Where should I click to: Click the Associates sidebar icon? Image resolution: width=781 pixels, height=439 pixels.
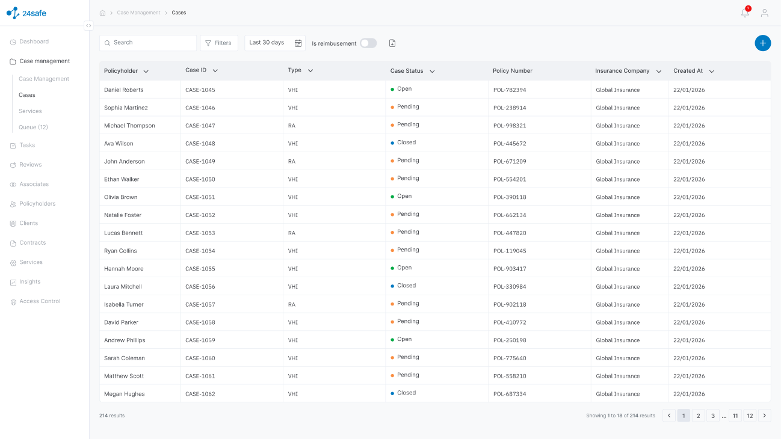[x=13, y=185]
